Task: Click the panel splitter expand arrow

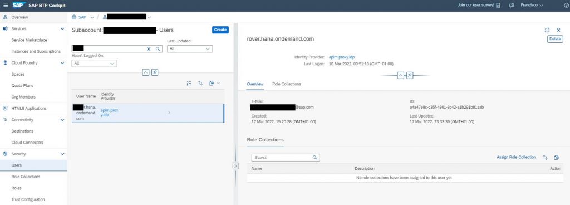Action: tap(235, 166)
